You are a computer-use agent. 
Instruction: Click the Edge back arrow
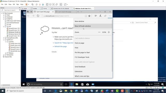tap(29, 16)
